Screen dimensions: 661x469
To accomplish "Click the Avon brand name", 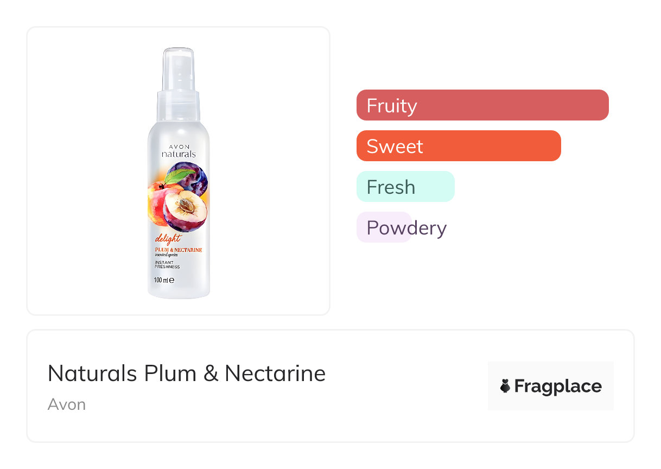I will point(66,404).
